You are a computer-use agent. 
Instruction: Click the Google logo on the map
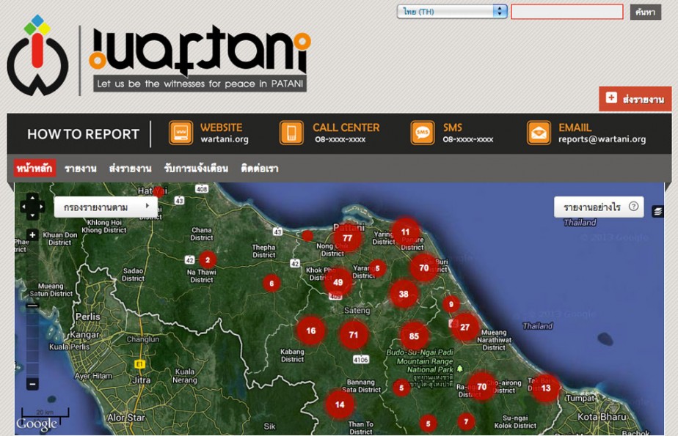37,424
